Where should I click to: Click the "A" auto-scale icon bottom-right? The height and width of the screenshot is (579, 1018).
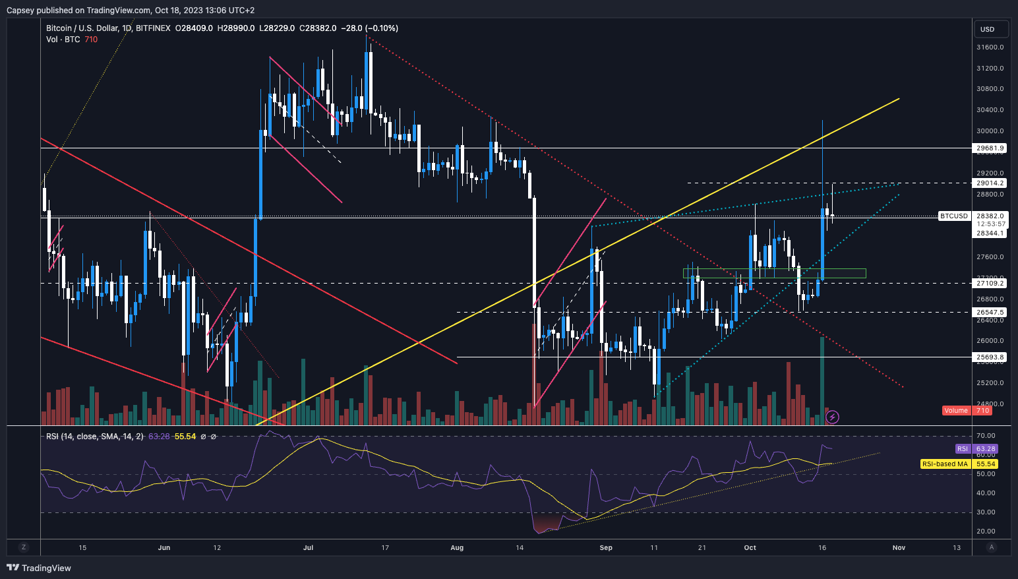992,547
